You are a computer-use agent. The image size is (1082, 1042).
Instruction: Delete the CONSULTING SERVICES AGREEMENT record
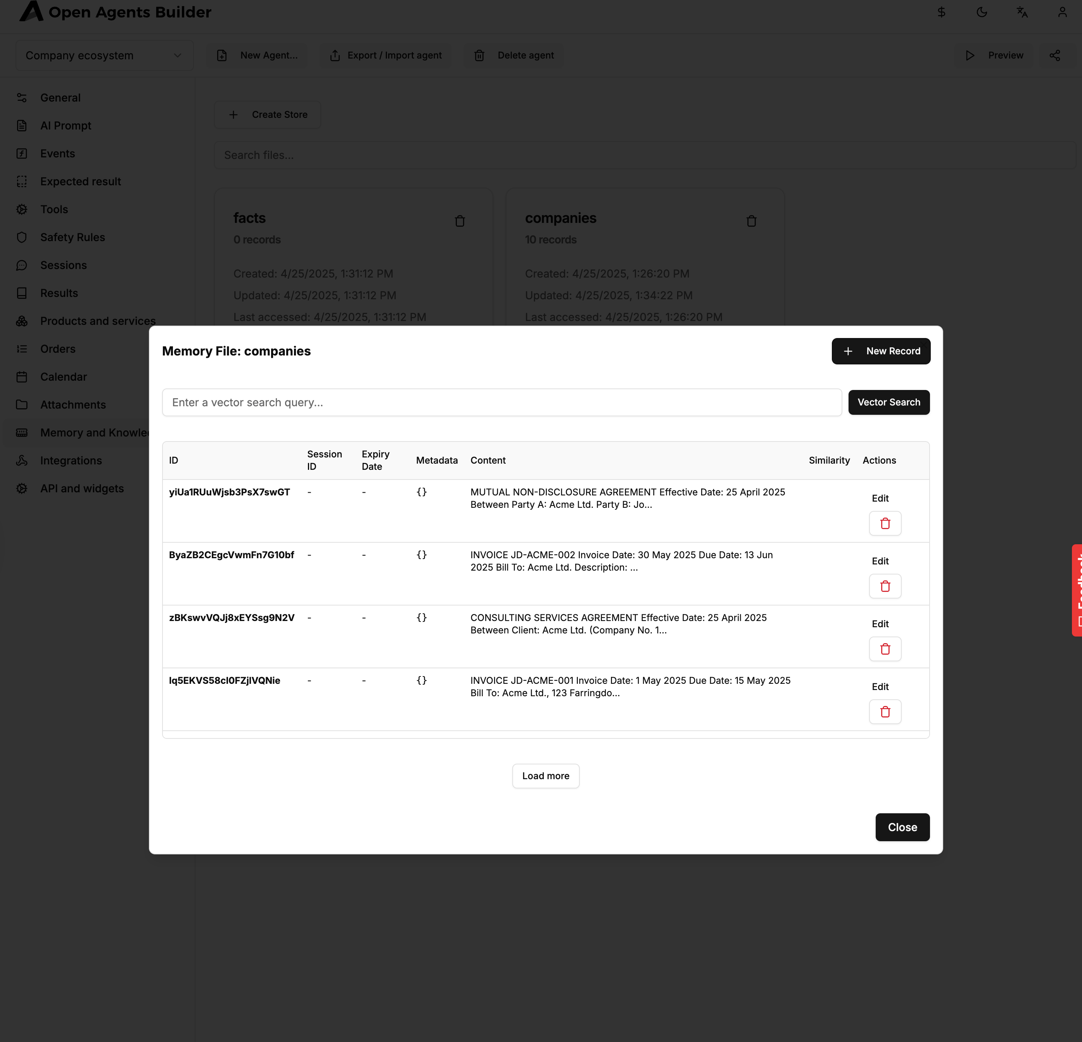tap(885, 649)
